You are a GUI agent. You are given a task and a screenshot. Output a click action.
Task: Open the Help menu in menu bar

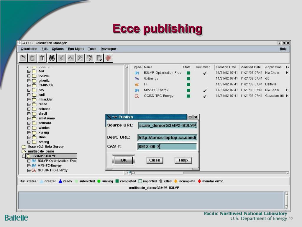(283, 49)
